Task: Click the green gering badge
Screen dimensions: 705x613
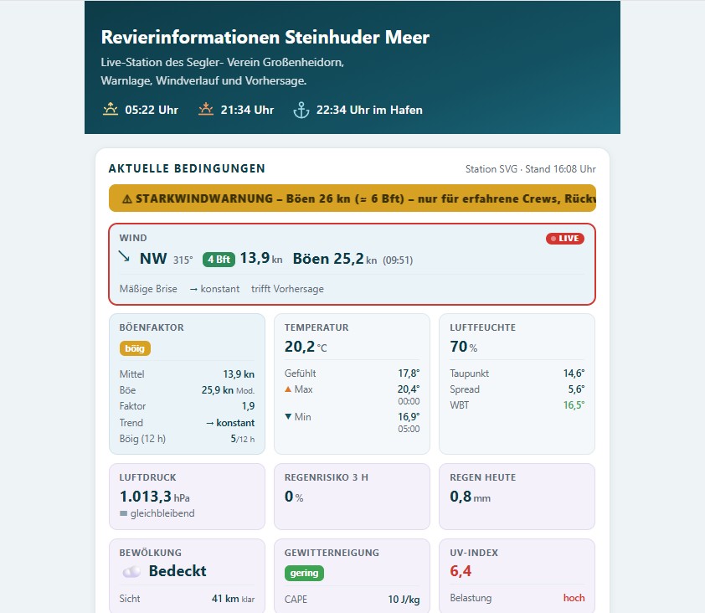Action: click(x=304, y=573)
